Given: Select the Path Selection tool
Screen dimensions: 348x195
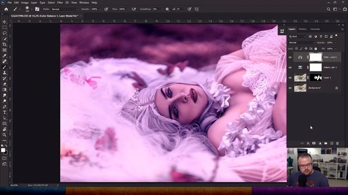Looking at the screenshot, I should click(4, 118).
